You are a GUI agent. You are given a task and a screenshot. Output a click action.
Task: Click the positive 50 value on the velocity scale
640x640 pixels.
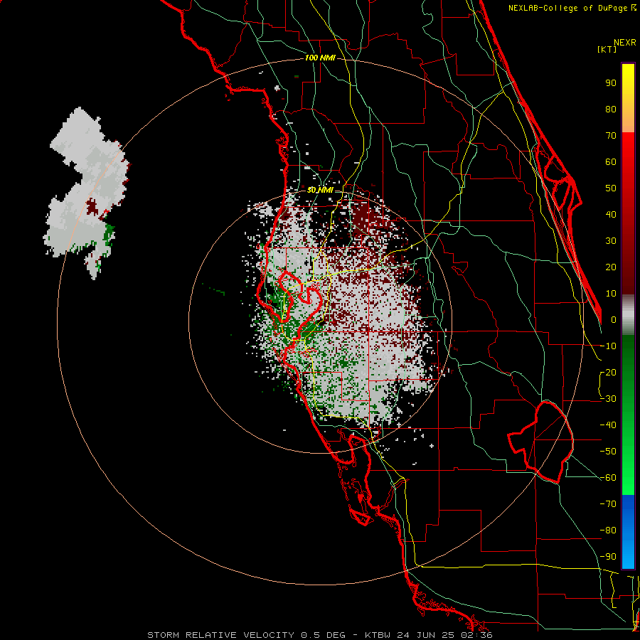pyautogui.click(x=611, y=188)
